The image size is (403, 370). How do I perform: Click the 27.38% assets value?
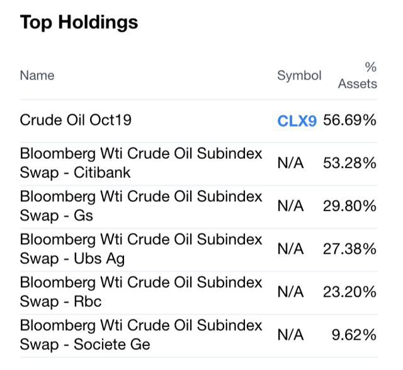[x=349, y=250]
